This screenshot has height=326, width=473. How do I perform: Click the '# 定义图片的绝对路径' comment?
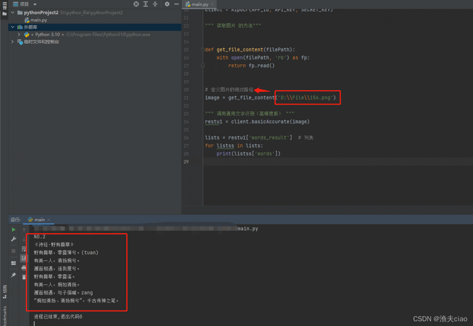pyautogui.click(x=229, y=89)
